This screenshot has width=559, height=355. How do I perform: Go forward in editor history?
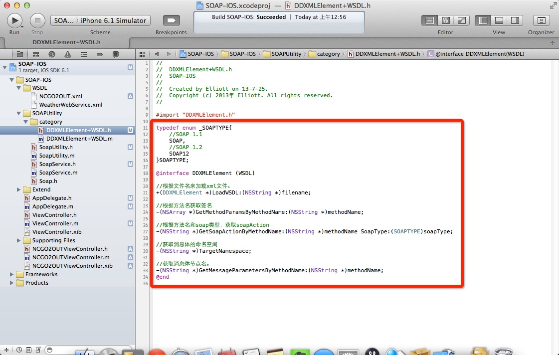point(169,54)
